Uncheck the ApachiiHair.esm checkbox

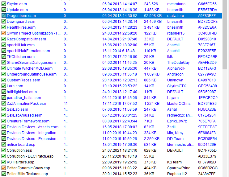point(4,45)
